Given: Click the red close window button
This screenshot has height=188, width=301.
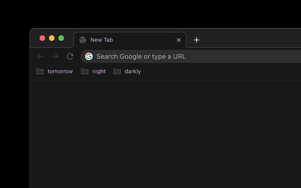Looking at the screenshot, I should click(x=42, y=38).
